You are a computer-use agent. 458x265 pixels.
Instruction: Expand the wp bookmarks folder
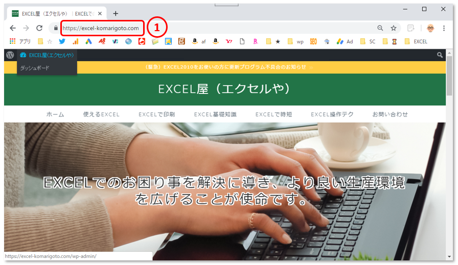[295, 41]
